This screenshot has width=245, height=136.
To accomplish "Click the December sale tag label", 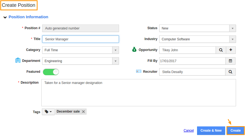I will [x=68, y=111].
